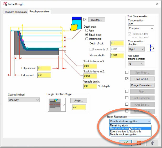Click the Mastercam icon in title bar

pos(5,4)
